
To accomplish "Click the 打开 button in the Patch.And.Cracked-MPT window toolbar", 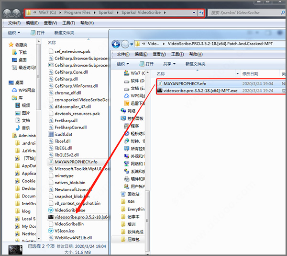I will [147, 64].
